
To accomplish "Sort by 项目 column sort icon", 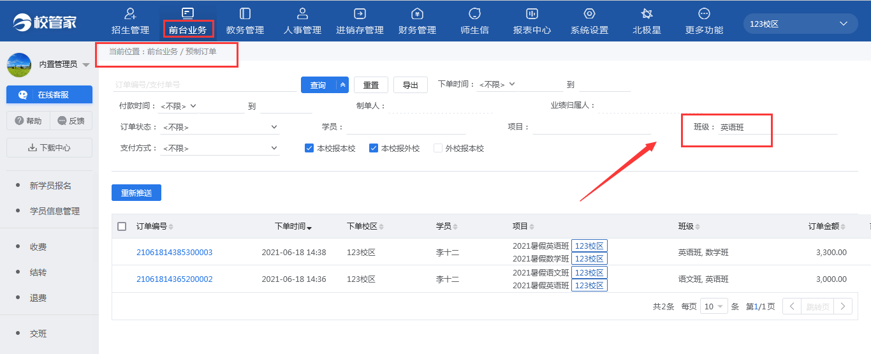I will coord(532,227).
